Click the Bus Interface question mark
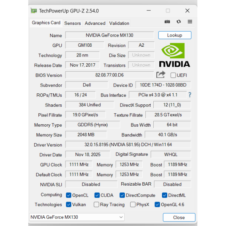 coord(190,95)
